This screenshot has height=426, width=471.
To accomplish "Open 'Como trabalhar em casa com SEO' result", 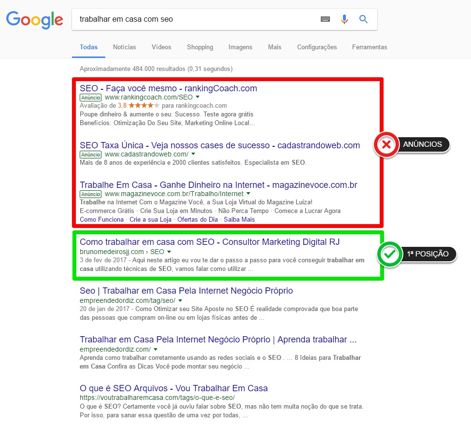I will (x=210, y=242).
